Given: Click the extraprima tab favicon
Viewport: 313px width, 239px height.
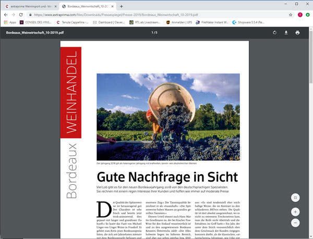Looking at the screenshot, I should (x=7, y=6).
